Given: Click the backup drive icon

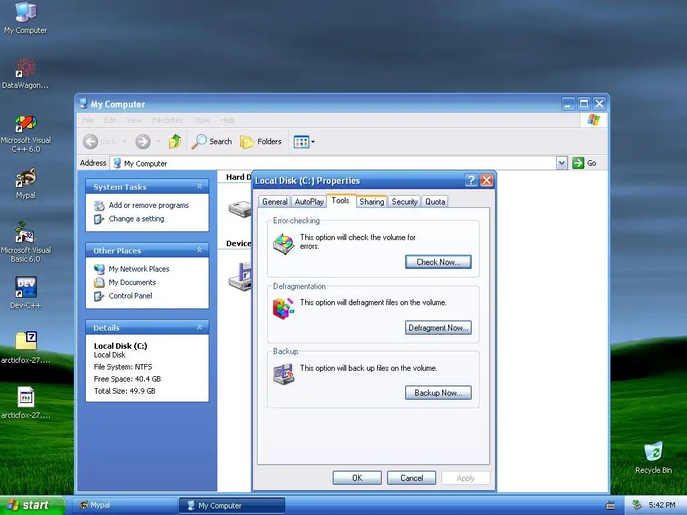Looking at the screenshot, I should point(284,374).
